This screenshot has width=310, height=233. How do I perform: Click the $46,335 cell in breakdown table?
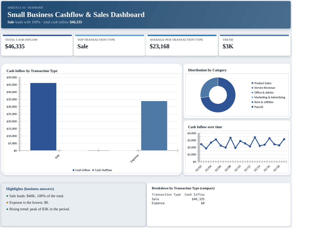click(x=198, y=199)
